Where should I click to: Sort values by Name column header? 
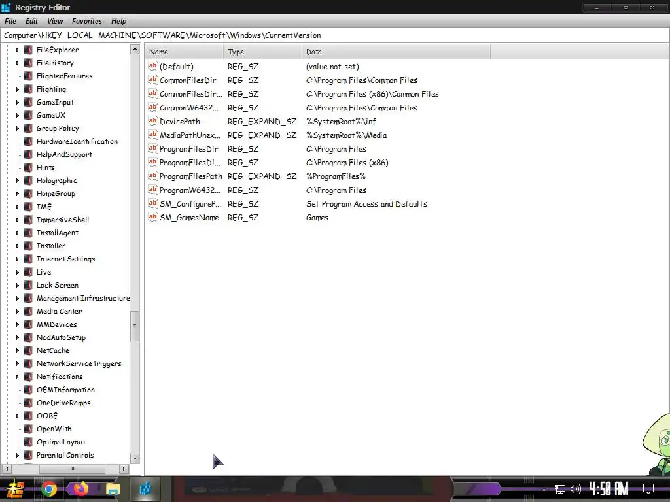184,52
